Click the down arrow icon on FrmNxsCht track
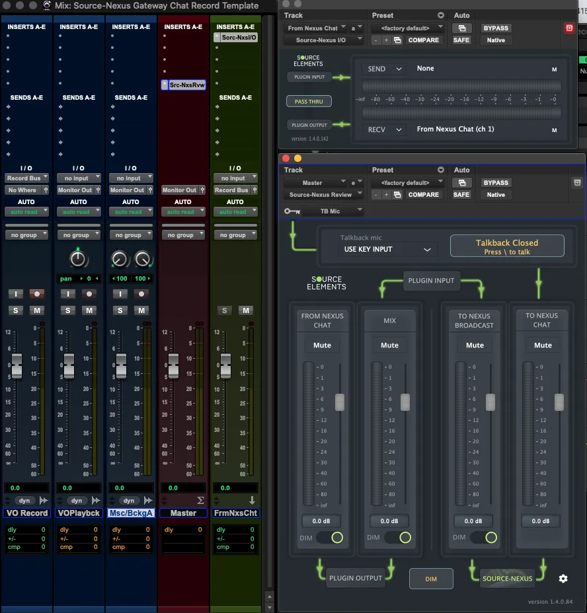Viewport: 587px width, 613px height. point(252,501)
